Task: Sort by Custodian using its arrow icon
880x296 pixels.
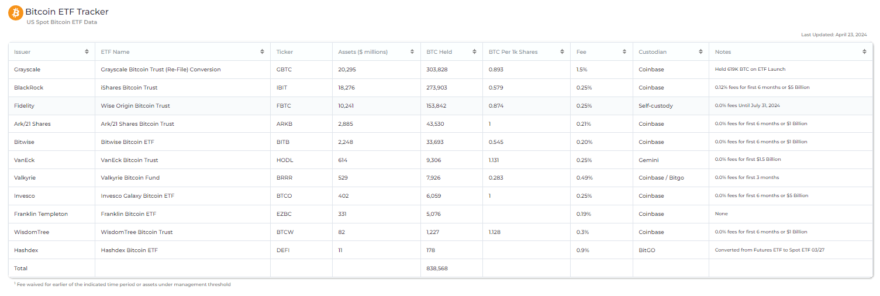Action: tap(700, 52)
